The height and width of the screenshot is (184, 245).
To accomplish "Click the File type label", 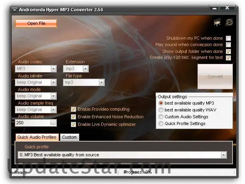I will click(74, 76).
